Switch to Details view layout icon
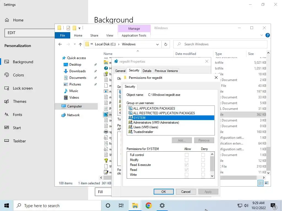The image size is (282, 211). coord(261,183)
